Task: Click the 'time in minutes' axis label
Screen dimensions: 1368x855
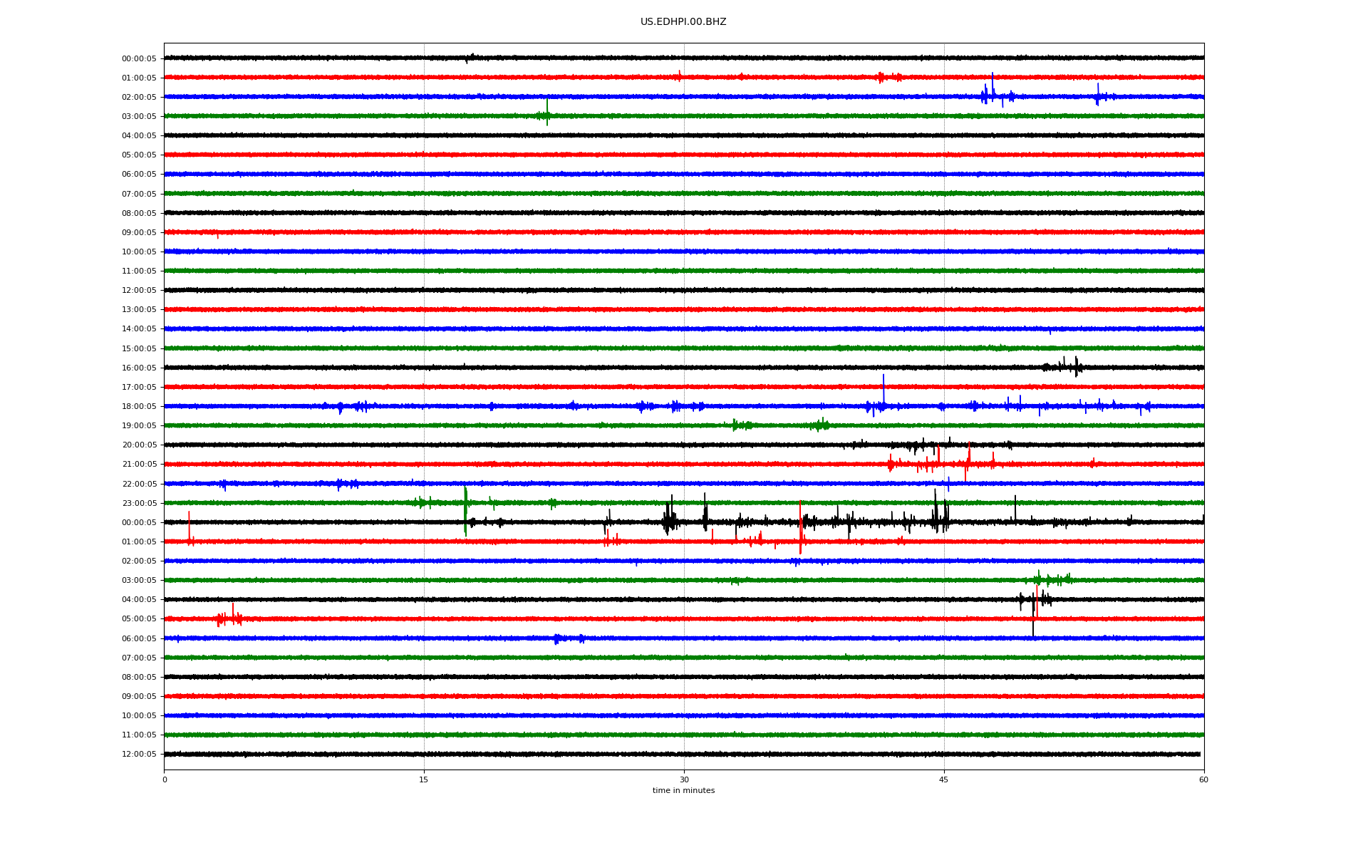Action: coord(683,791)
